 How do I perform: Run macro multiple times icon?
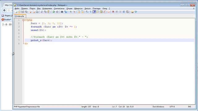click(124, 12)
